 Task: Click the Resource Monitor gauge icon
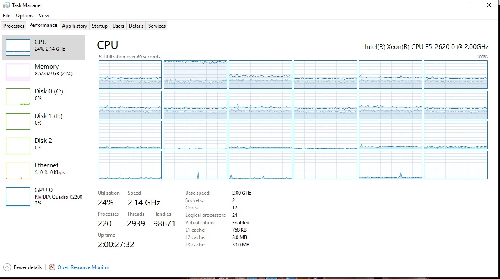(x=52, y=267)
